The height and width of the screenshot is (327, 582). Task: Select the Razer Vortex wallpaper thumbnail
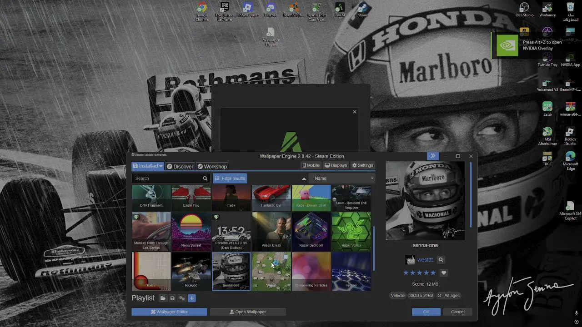351,231
